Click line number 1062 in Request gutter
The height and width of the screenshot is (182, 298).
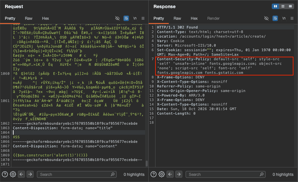click(x=5, y=123)
